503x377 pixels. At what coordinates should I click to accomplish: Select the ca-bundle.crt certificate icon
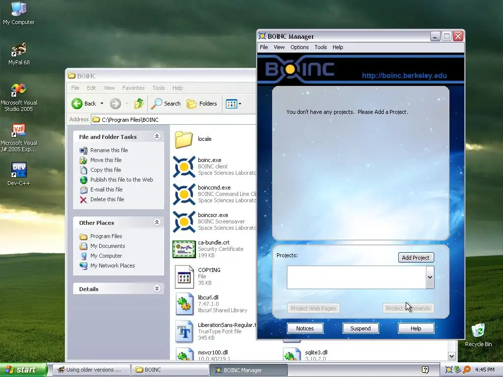click(184, 249)
